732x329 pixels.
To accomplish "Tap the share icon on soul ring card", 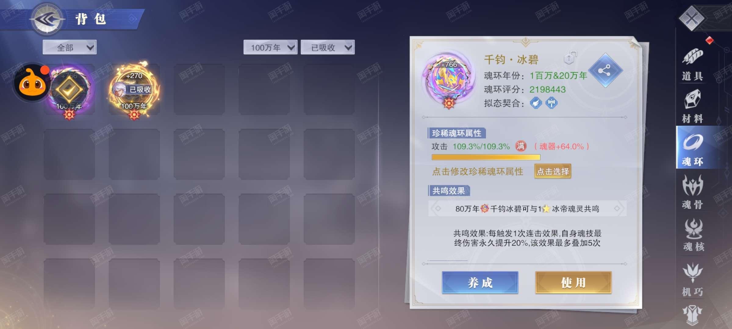I will click(605, 71).
